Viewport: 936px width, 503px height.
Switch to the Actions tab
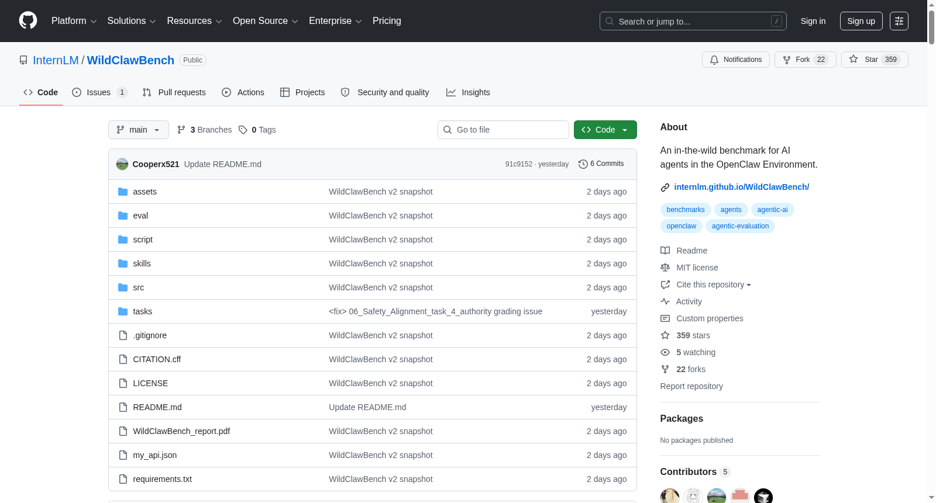(243, 92)
